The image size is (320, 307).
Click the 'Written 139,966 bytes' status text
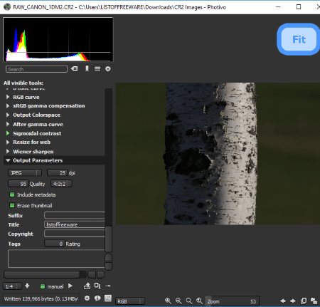point(41,298)
